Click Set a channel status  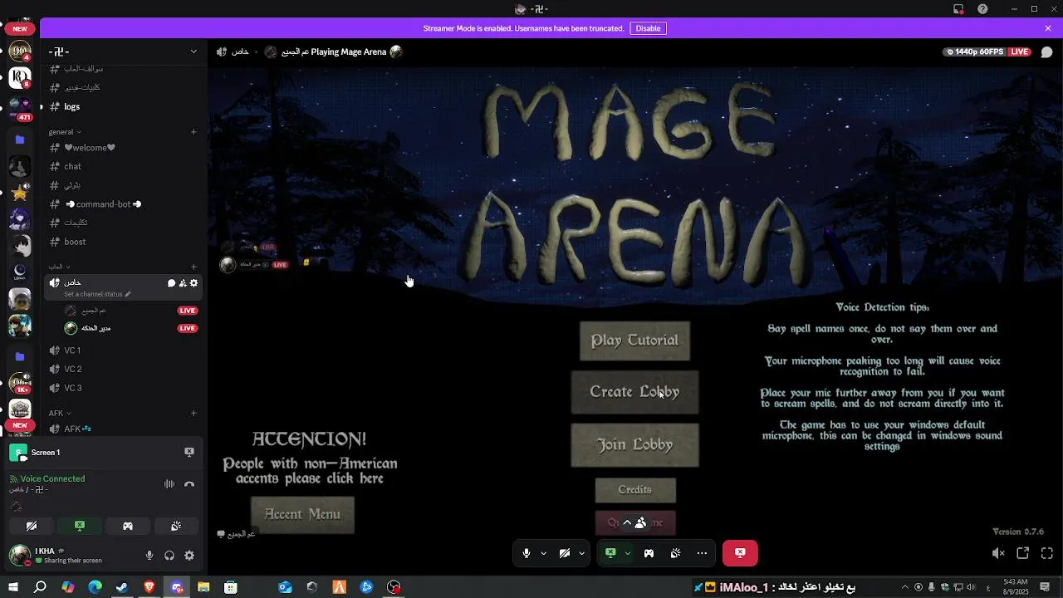pos(97,294)
